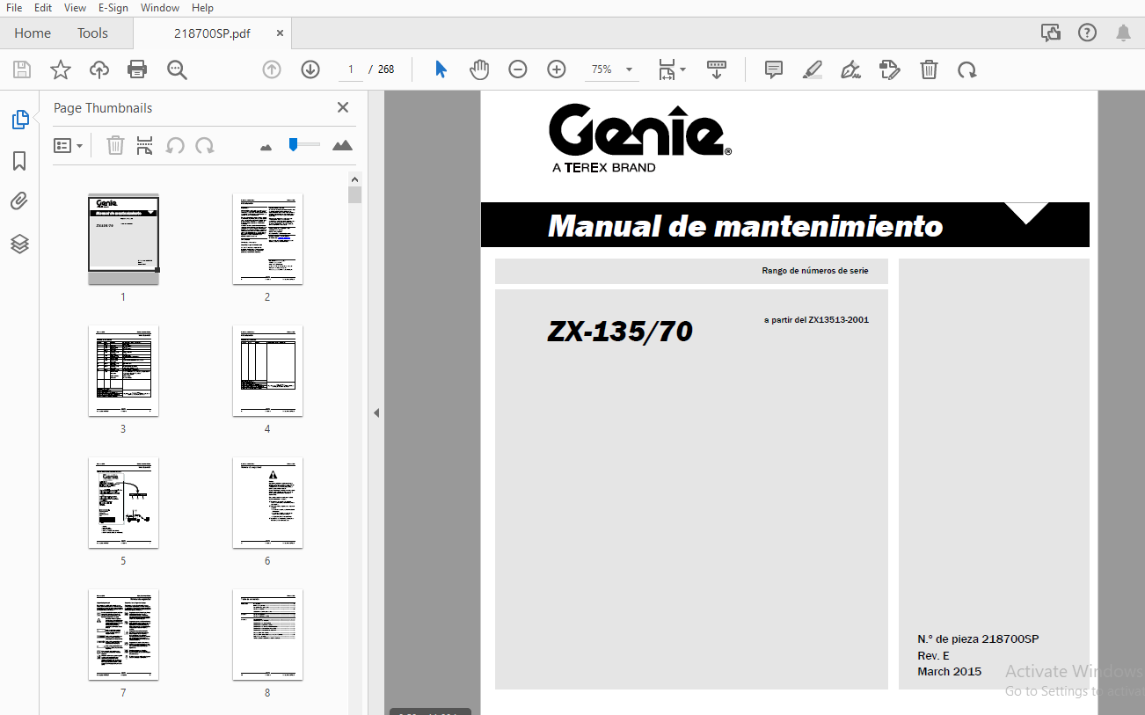1145x715 pixels.
Task: Open the Window menu
Action: 160,8
